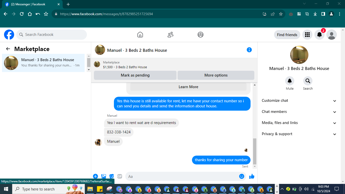This screenshot has height=194, width=345.
Task: Bookmark this page with the address bar star
Action: pyautogui.click(x=281, y=14)
